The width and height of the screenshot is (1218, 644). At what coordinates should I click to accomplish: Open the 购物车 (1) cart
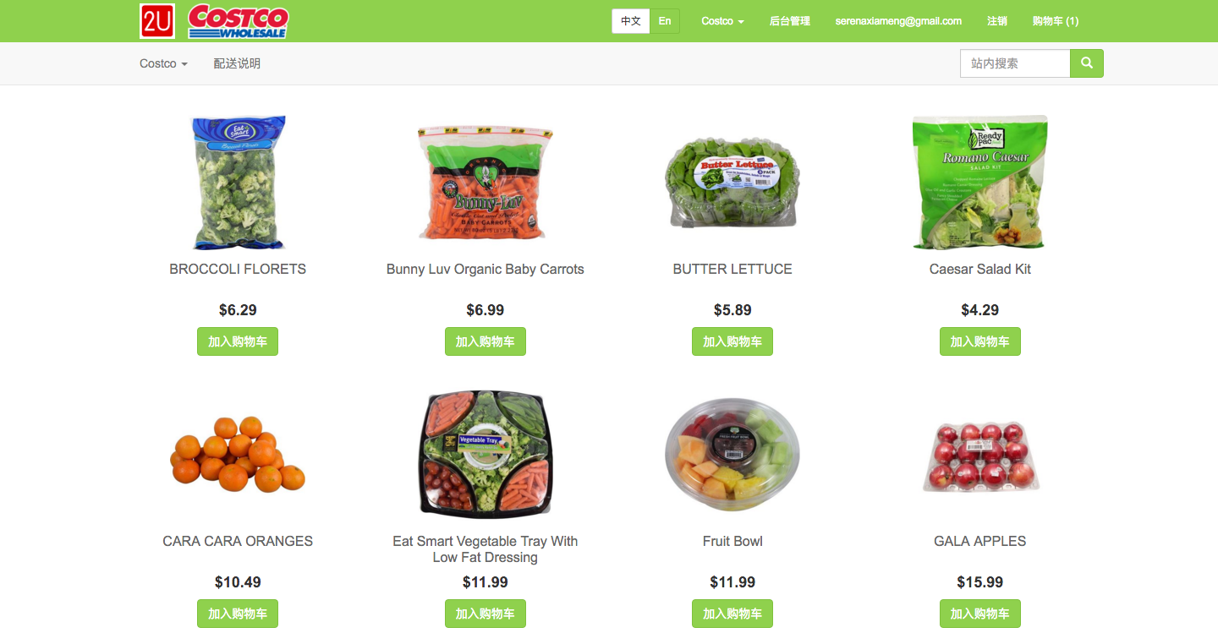pos(1056,21)
